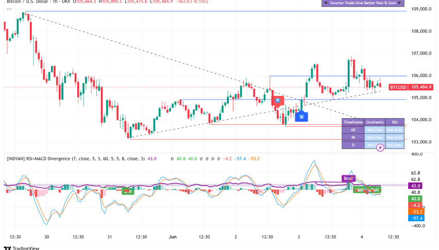Click the green Hidden Bull label
Screen dimensions: 439x250
pos(367,190)
